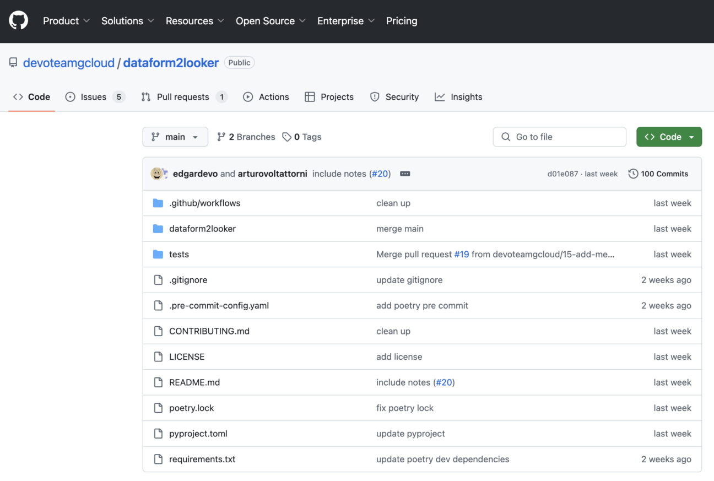Select the Code tab
714x481 pixels.
tap(32, 97)
